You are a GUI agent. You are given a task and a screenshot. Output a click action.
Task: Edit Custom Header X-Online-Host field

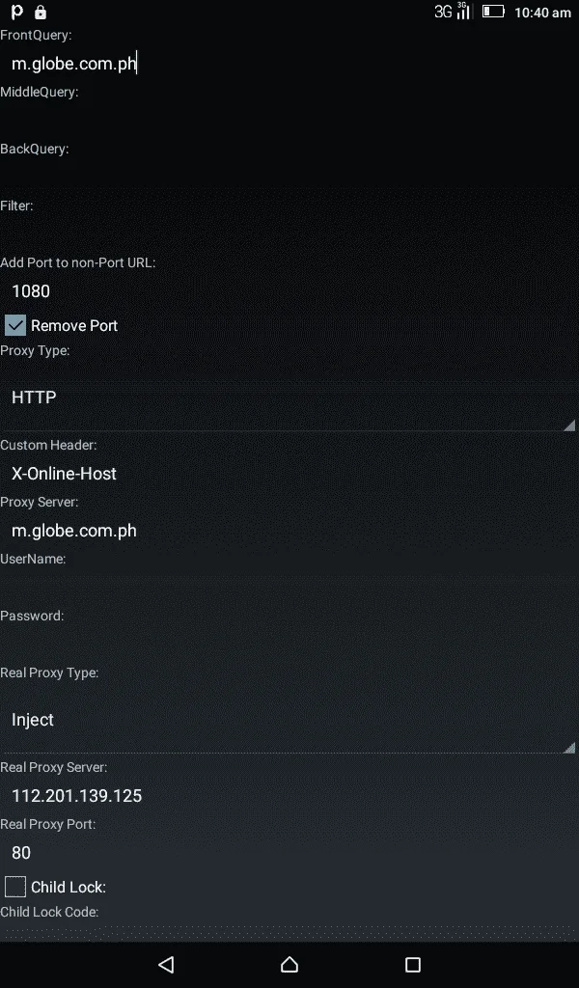point(289,474)
